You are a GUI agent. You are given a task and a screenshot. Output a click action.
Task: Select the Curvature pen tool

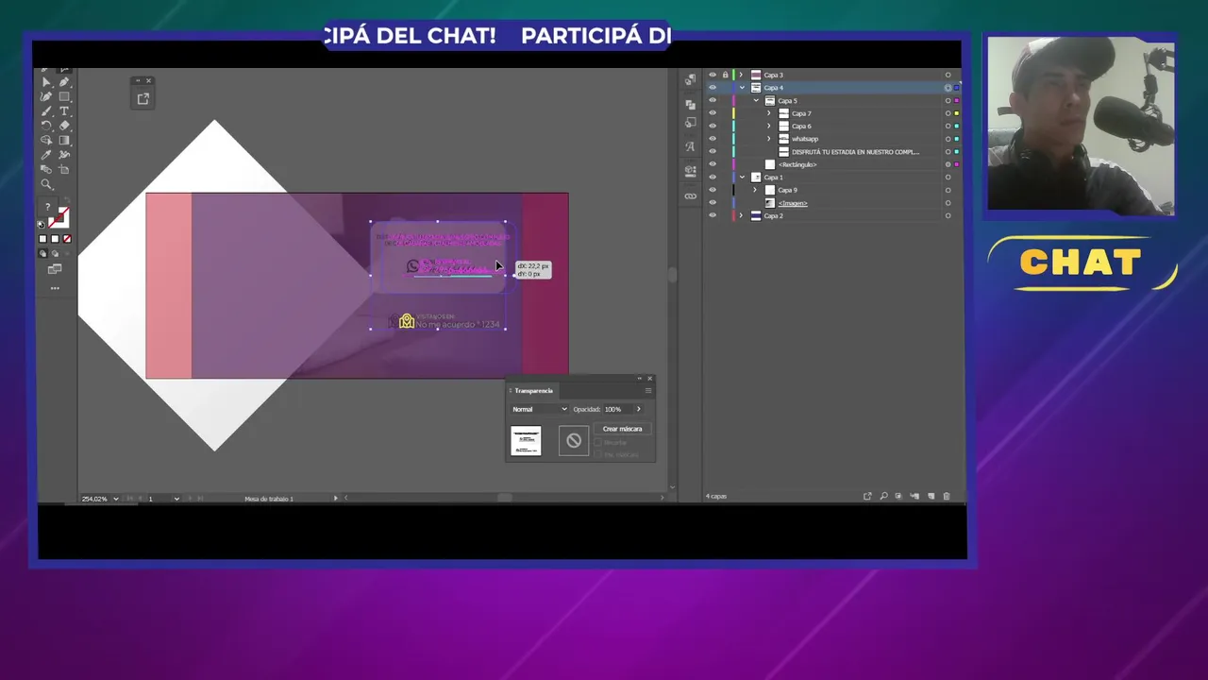tap(46, 96)
